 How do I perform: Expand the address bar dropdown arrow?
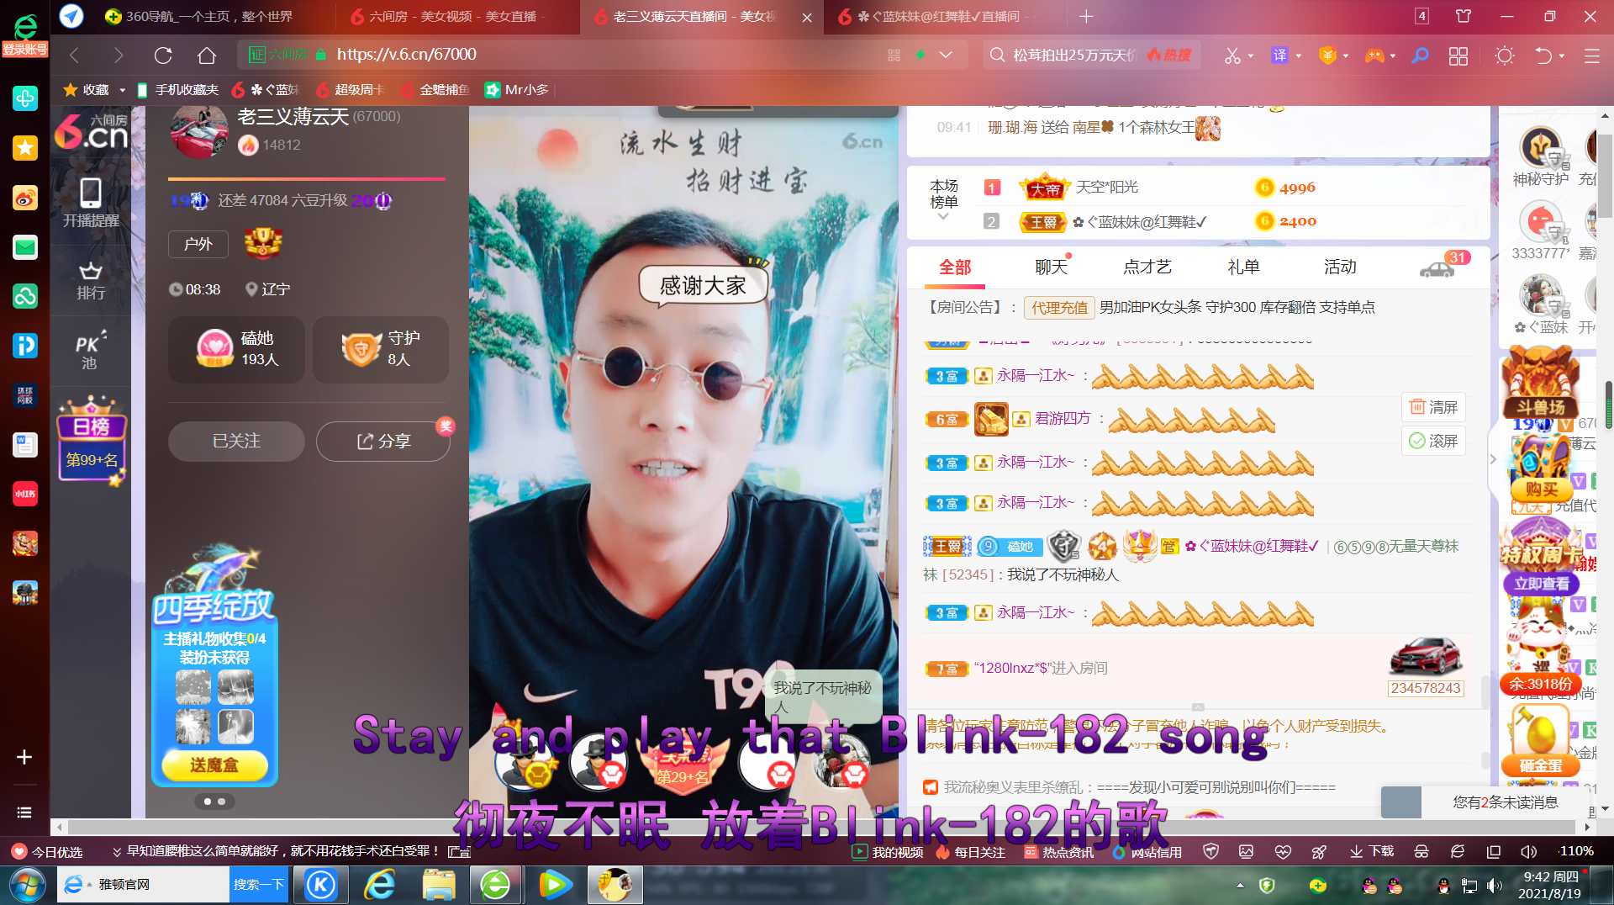pyautogui.click(x=946, y=55)
